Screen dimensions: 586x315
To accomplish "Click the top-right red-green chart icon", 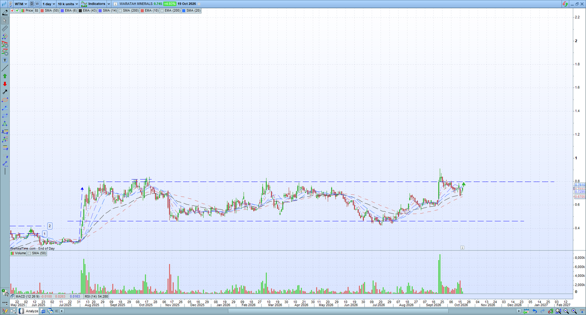I will [565, 3].
